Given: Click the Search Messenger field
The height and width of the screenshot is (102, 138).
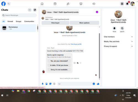Looking at the screenshot, I should 19,15.
